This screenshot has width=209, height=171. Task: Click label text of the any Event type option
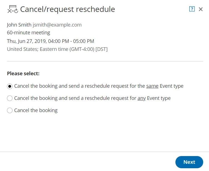(92, 98)
